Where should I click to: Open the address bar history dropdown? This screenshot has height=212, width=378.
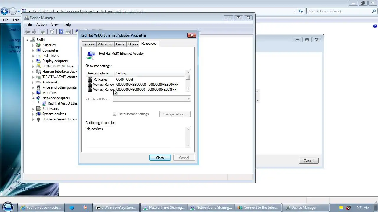click(x=294, y=11)
